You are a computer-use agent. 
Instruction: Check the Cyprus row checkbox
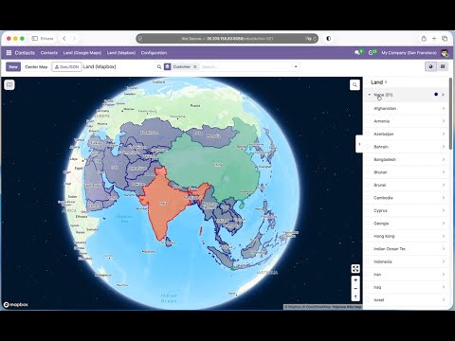[x=367, y=210]
